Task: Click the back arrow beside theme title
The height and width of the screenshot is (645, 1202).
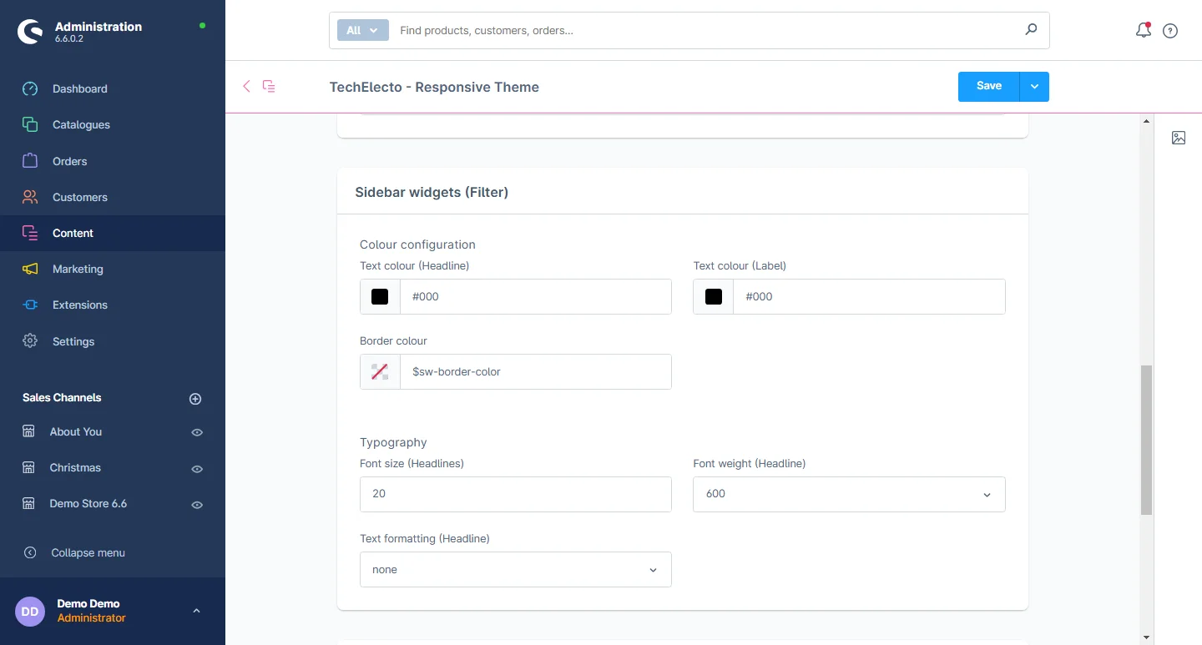Action: point(246,86)
